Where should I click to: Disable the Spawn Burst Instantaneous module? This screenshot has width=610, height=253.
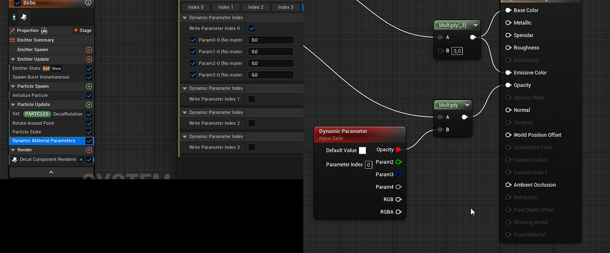pyautogui.click(x=89, y=77)
